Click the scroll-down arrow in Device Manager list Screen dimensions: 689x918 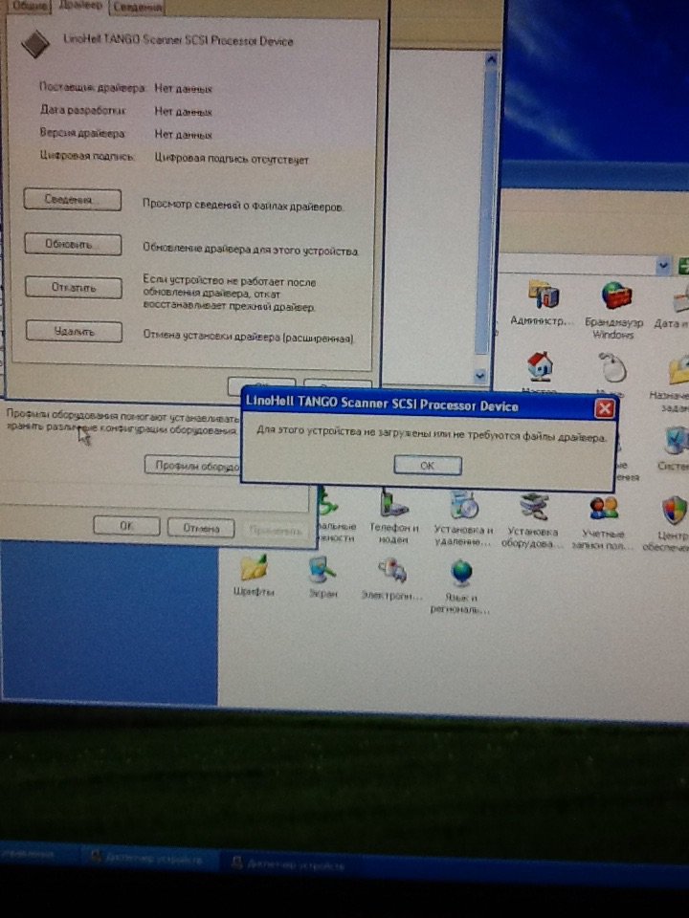coord(479,375)
